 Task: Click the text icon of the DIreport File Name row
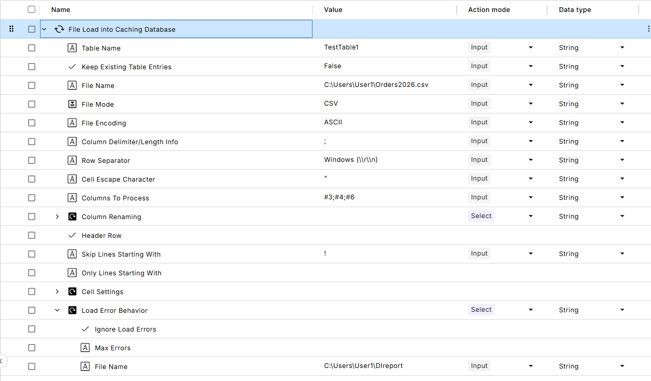click(x=85, y=366)
